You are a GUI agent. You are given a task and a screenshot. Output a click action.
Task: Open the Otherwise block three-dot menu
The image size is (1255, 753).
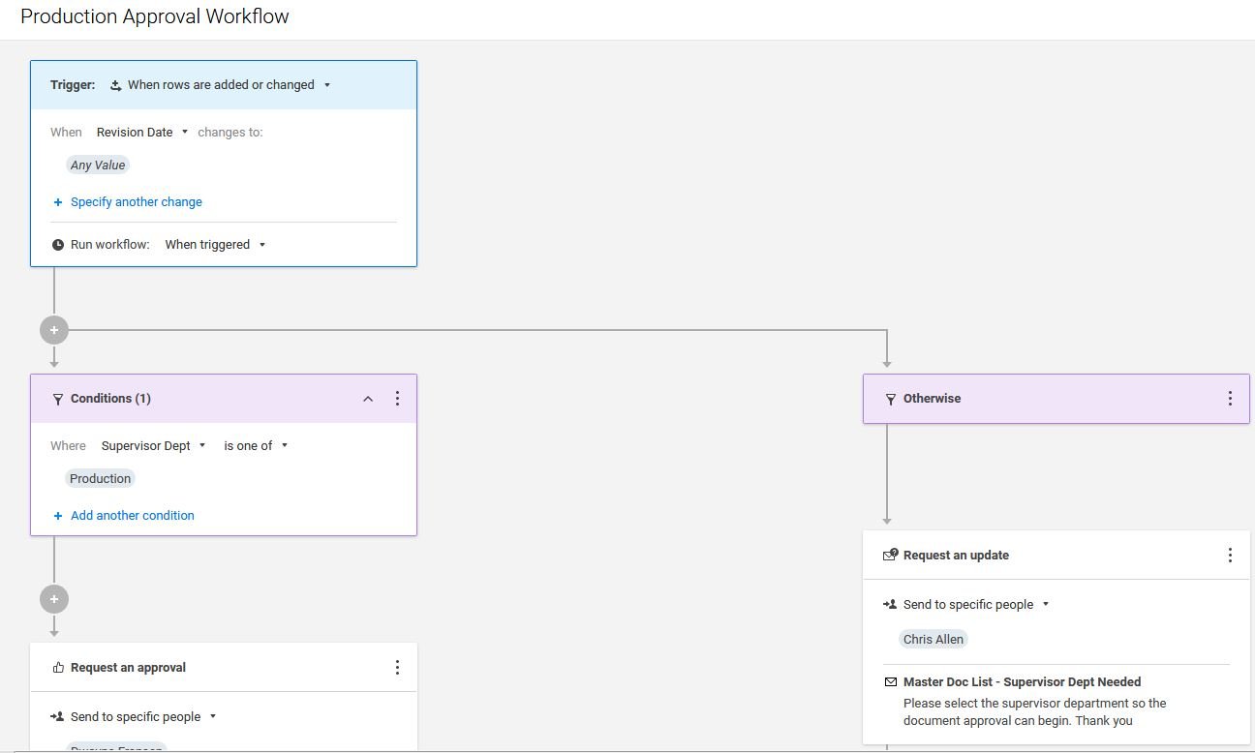(x=1230, y=399)
